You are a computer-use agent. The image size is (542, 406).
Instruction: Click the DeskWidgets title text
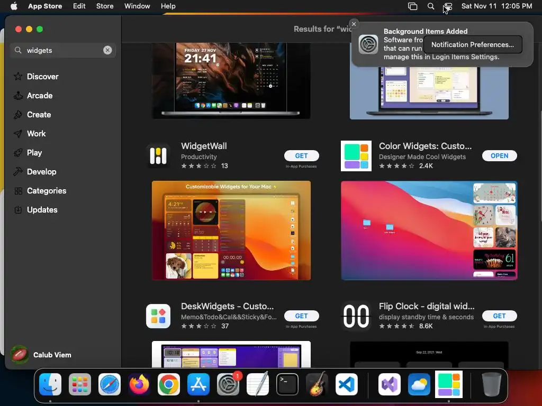227,306
